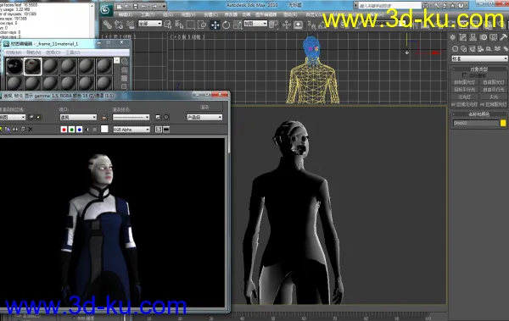Screen dimensions: 509x321
Task: Open the reference coordinate system dropdown
Action: (x=255, y=24)
